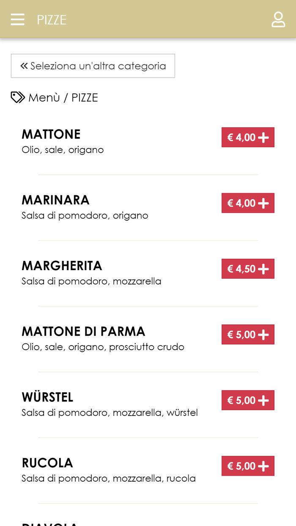Click the 'PIZZE' breadcrumb label

pyautogui.click(x=84, y=97)
